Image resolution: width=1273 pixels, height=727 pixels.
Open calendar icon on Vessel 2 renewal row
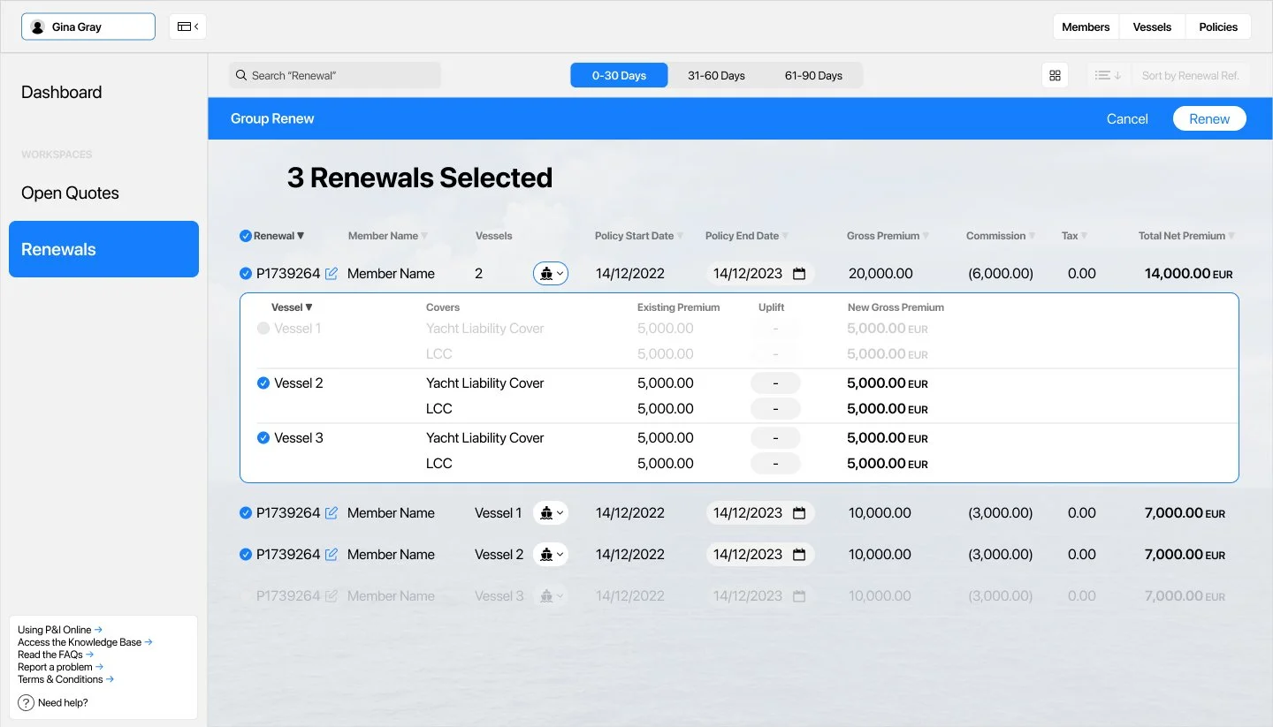799,555
